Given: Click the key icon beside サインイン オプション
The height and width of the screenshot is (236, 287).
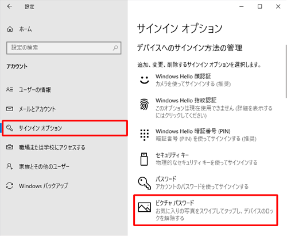Looking at the screenshot, I should click(10, 128).
